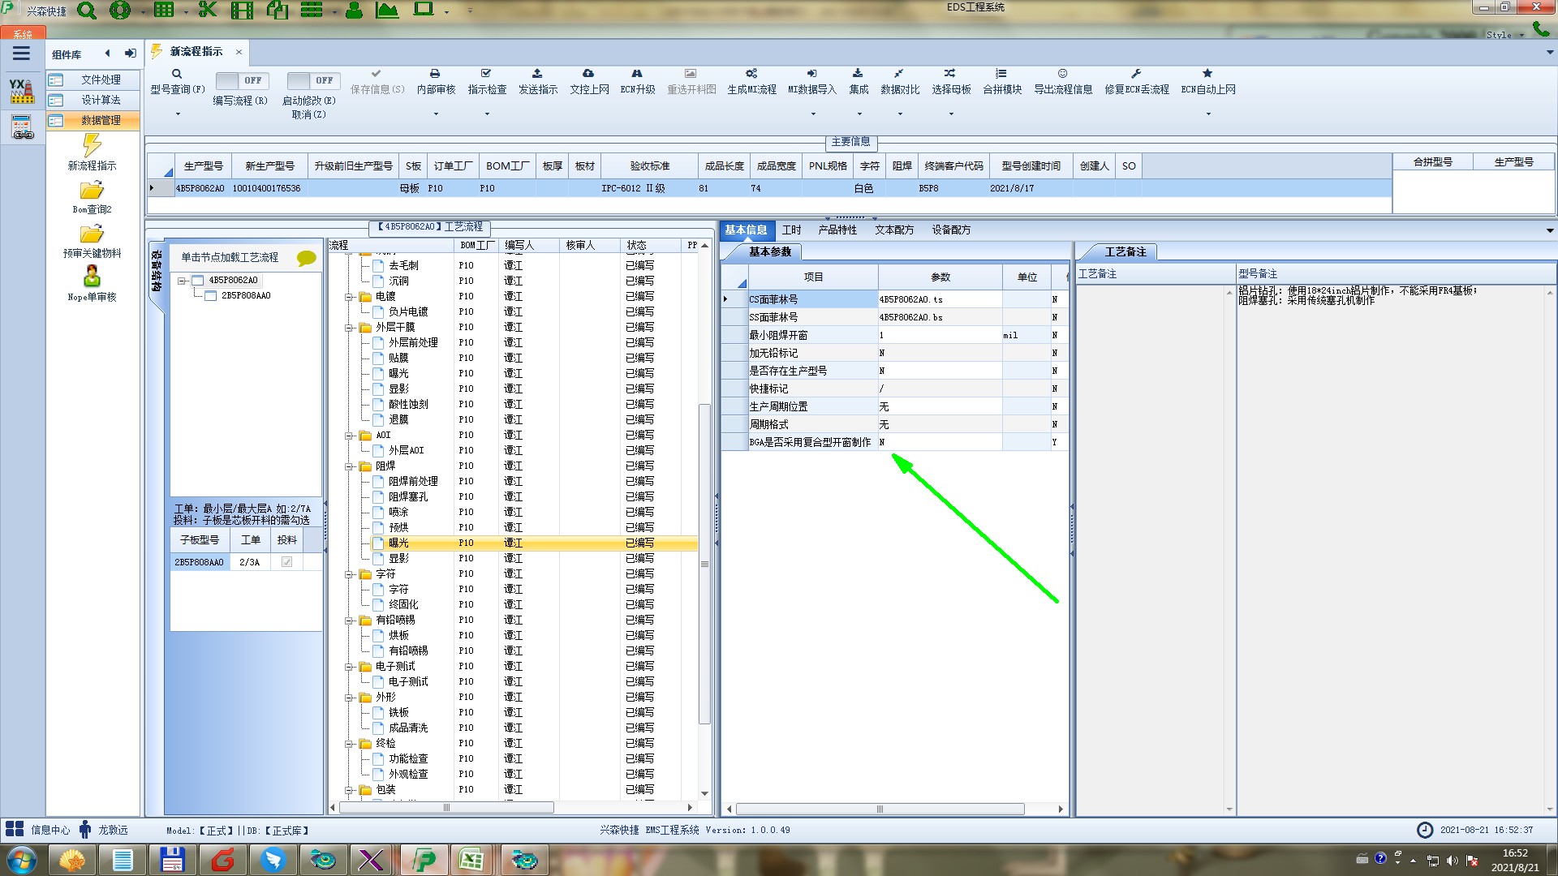Open 新流程指示 lightning icon in sidebar
The height and width of the screenshot is (876, 1558).
pos(92,145)
